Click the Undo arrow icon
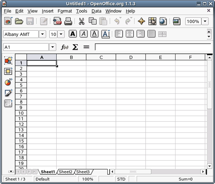Viewport: 215px width, 184px height. [x=117, y=21]
